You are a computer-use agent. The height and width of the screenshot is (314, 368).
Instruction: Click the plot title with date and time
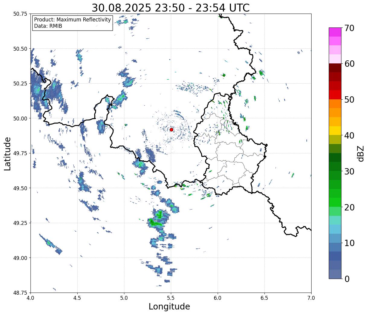pyautogui.click(x=171, y=8)
